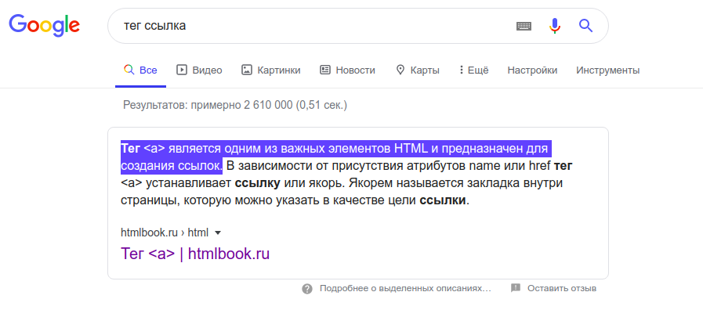The height and width of the screenshot is (310, 703).
Task: Click the highlighted snippet sentence 'Тег <a> является'
Action: point(335,157)
